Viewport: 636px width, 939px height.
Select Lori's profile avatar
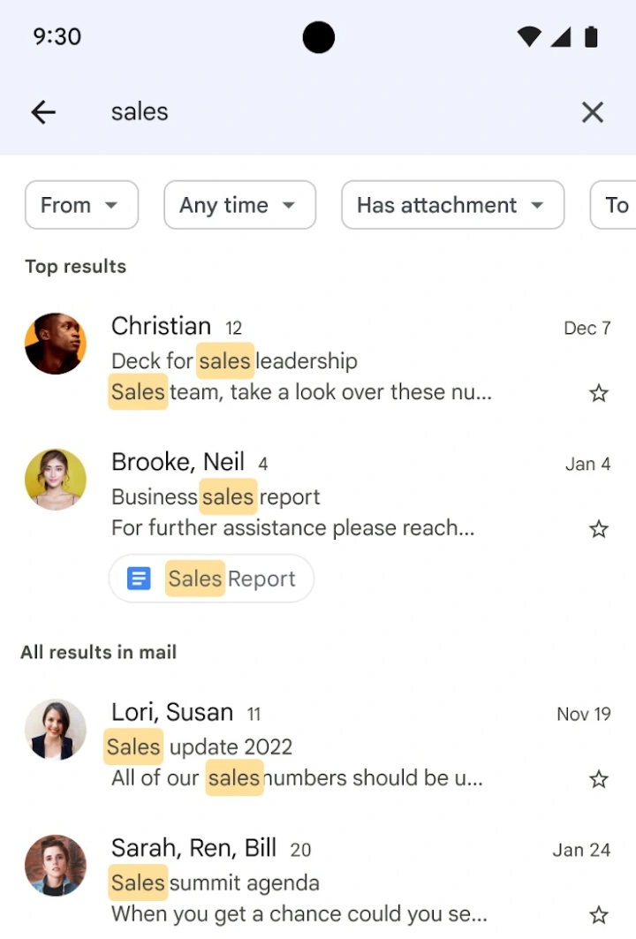pos(56,730)
